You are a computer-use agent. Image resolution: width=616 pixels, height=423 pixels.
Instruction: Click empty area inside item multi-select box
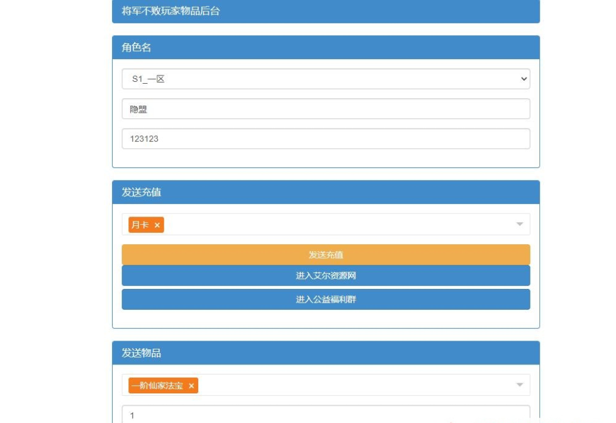pyautogui.click(x=352, y=385)
